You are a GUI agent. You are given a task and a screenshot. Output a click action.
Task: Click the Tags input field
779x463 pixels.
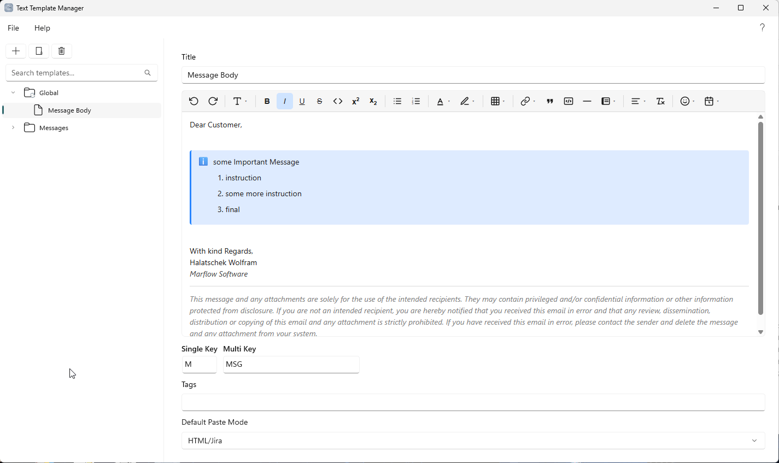point(473,402)
